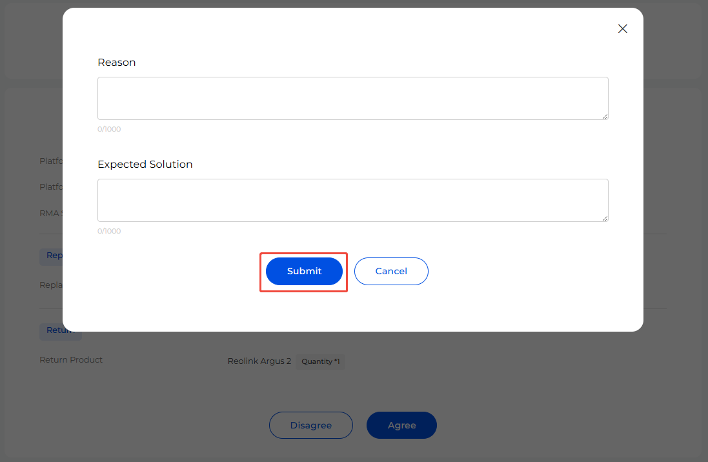Click the Reolink Argus 2 product name
Viewport: 708px width, 462px height.
259,361
